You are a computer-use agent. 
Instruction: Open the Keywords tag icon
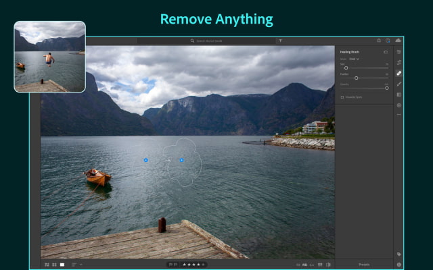(x=398, y=254)
